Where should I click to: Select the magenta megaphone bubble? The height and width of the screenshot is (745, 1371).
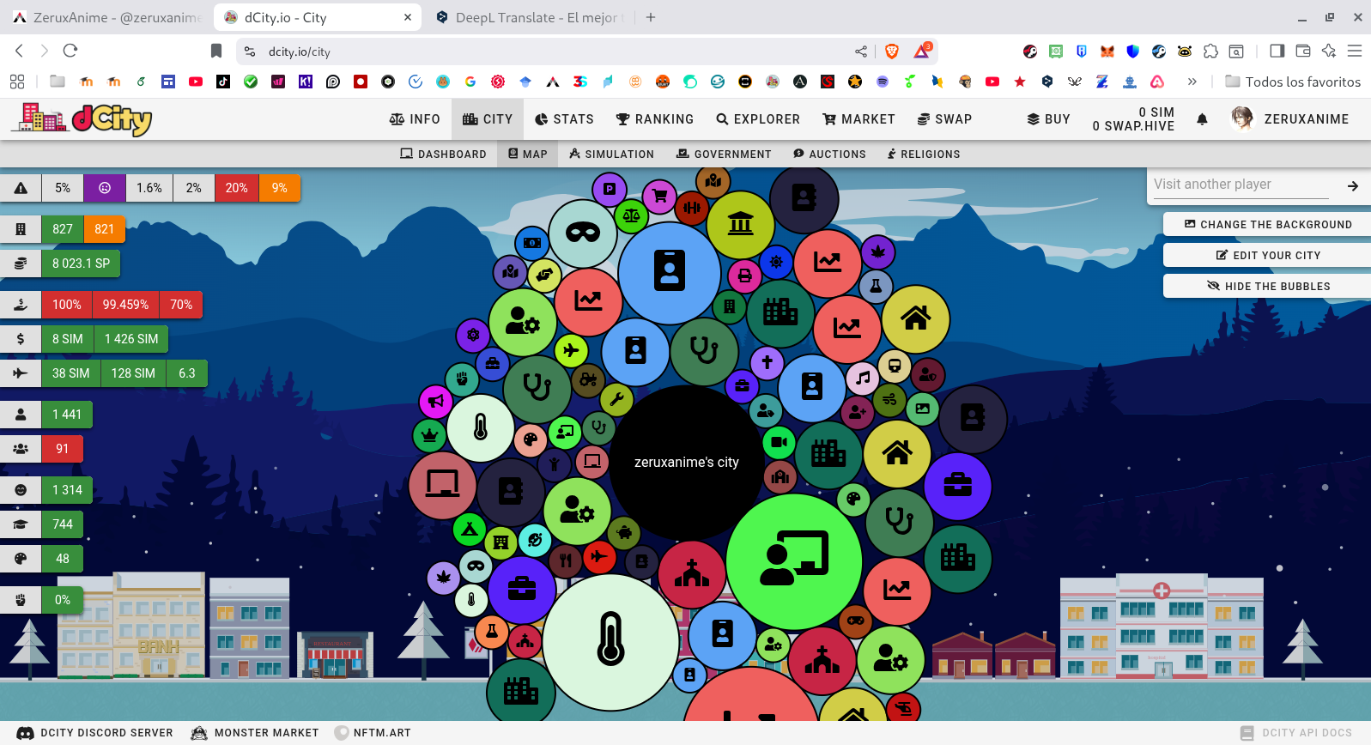(x=436, y=401)
